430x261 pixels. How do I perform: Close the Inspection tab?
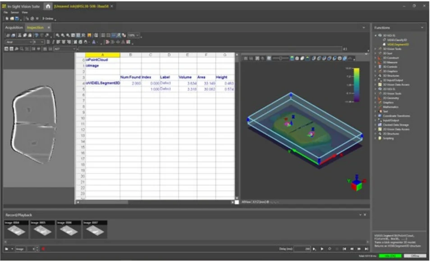coord(49,27)
